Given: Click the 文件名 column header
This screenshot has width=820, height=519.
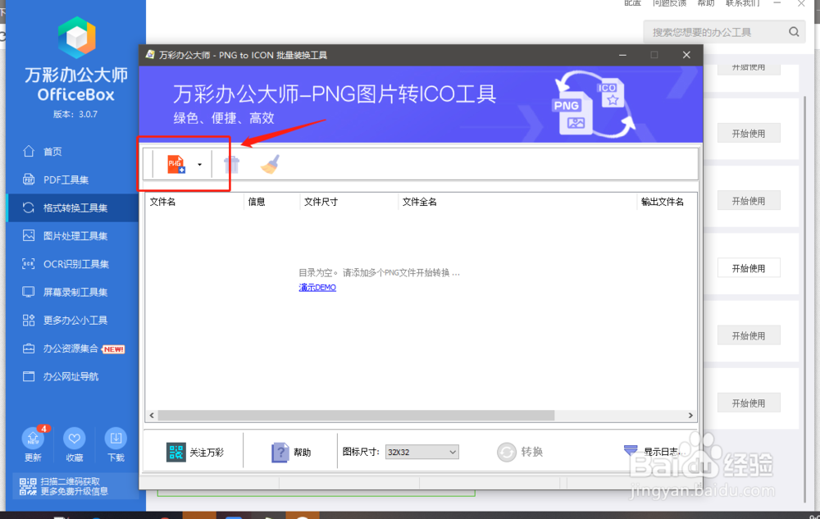Looking at the screenshot, I should click(162, 202).
